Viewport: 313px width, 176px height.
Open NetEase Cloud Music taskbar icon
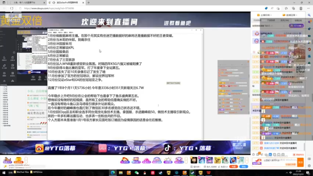coord(153,172)
